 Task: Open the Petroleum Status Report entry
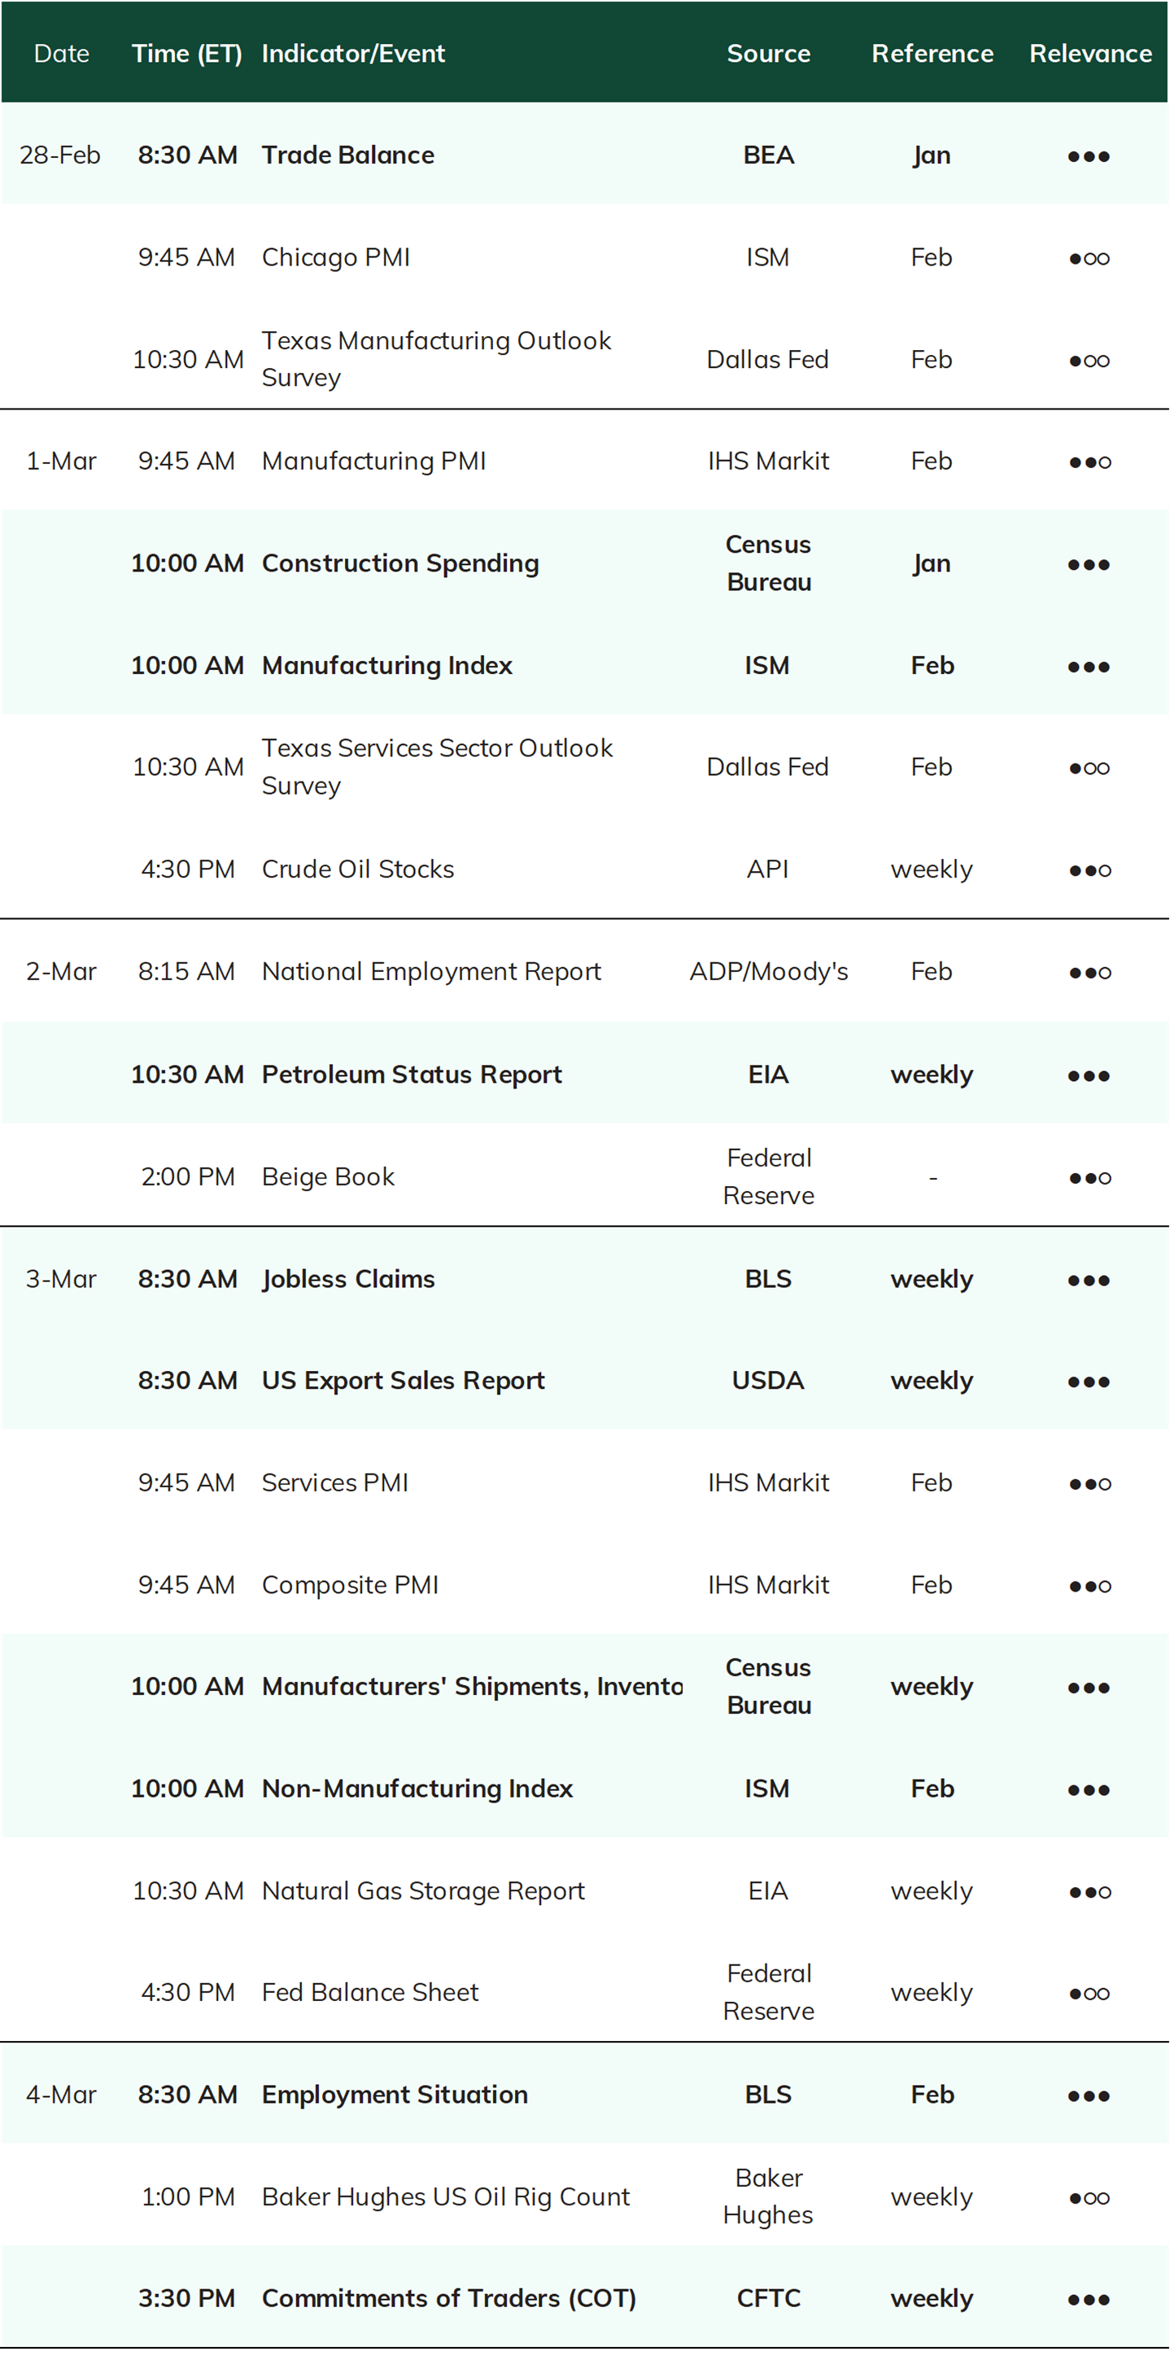click(412, 1074)
